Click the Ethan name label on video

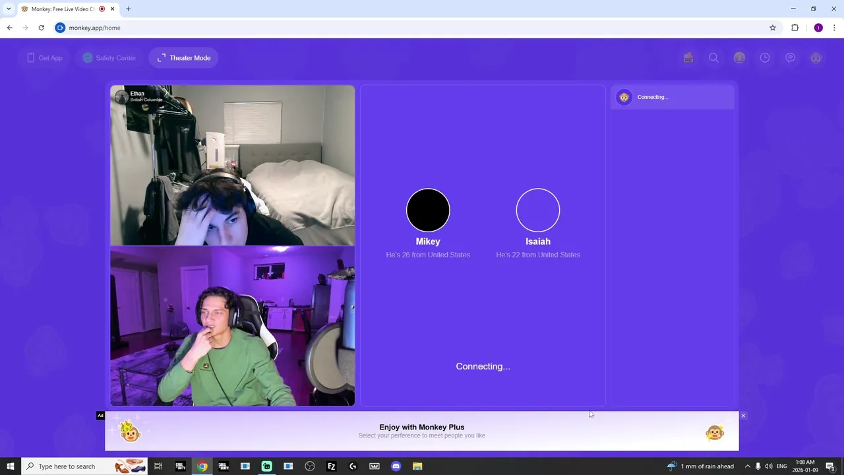[x=137, y=94]
